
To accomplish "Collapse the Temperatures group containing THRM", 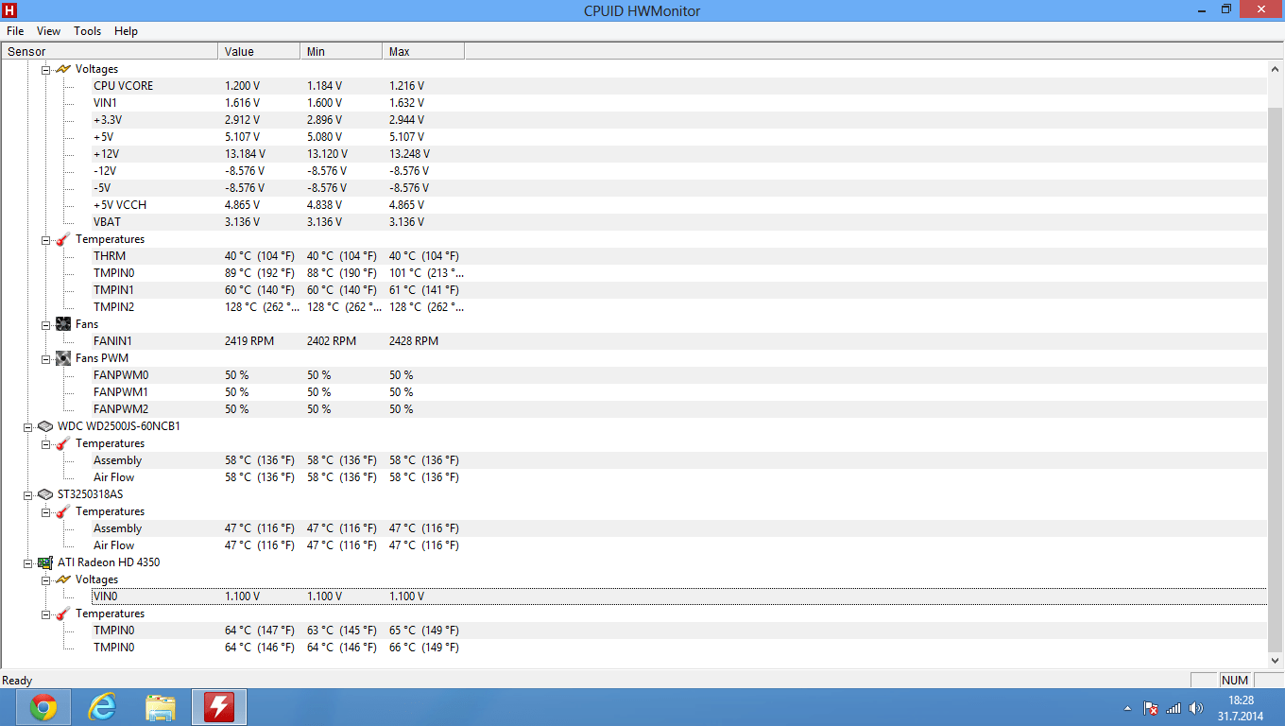I will (x=45, y=239).
